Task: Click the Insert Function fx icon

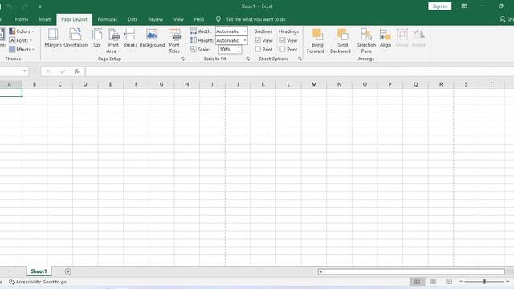Action: click(77, 71)
